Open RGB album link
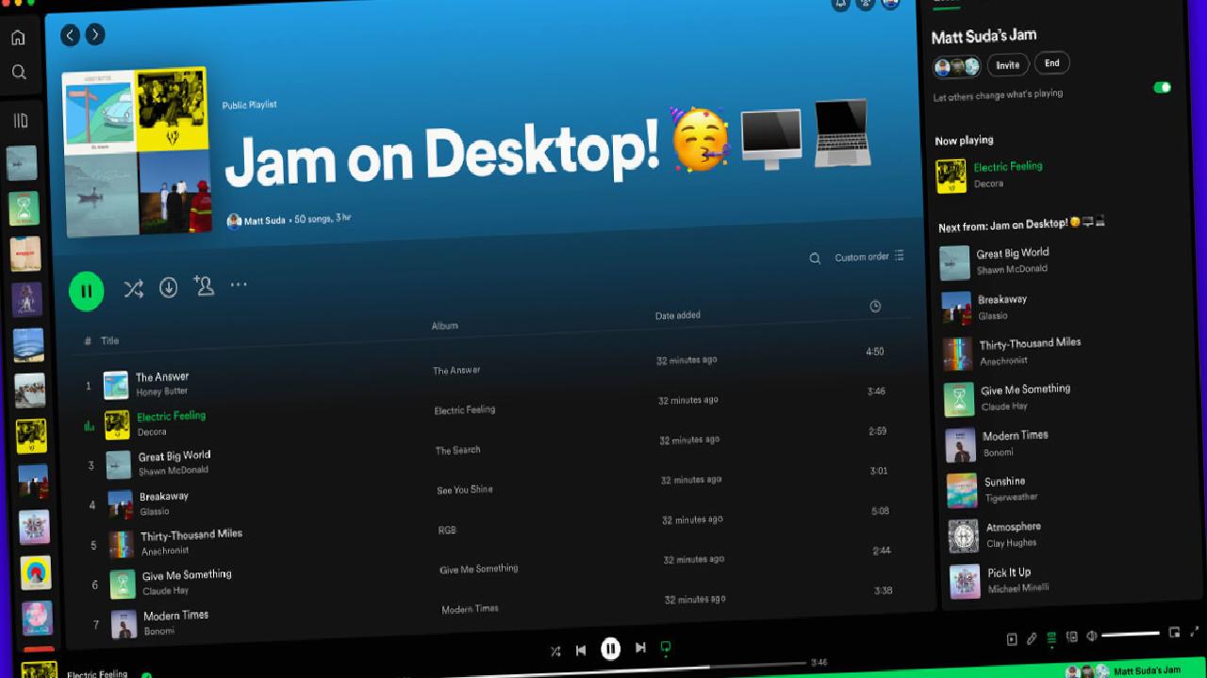1207x678 pixels. (x=447, y=530)
